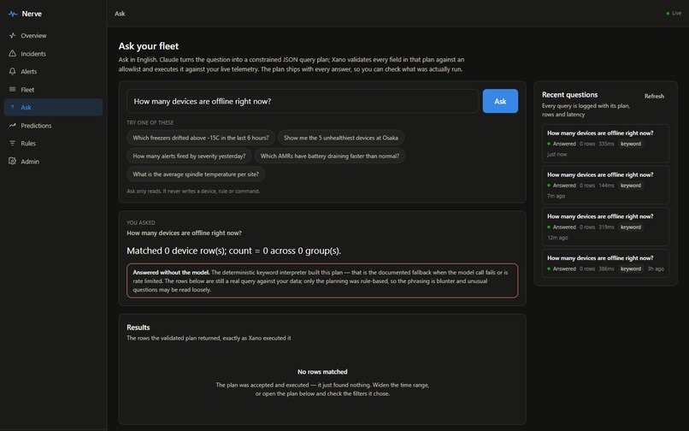Click the Fleet list icon
Screen dimensions: 689x431
click(x=12, y=89)
